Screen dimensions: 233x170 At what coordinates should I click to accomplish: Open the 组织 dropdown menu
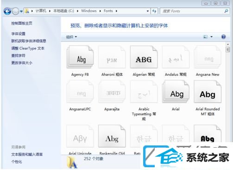click(x=71, y=37)
